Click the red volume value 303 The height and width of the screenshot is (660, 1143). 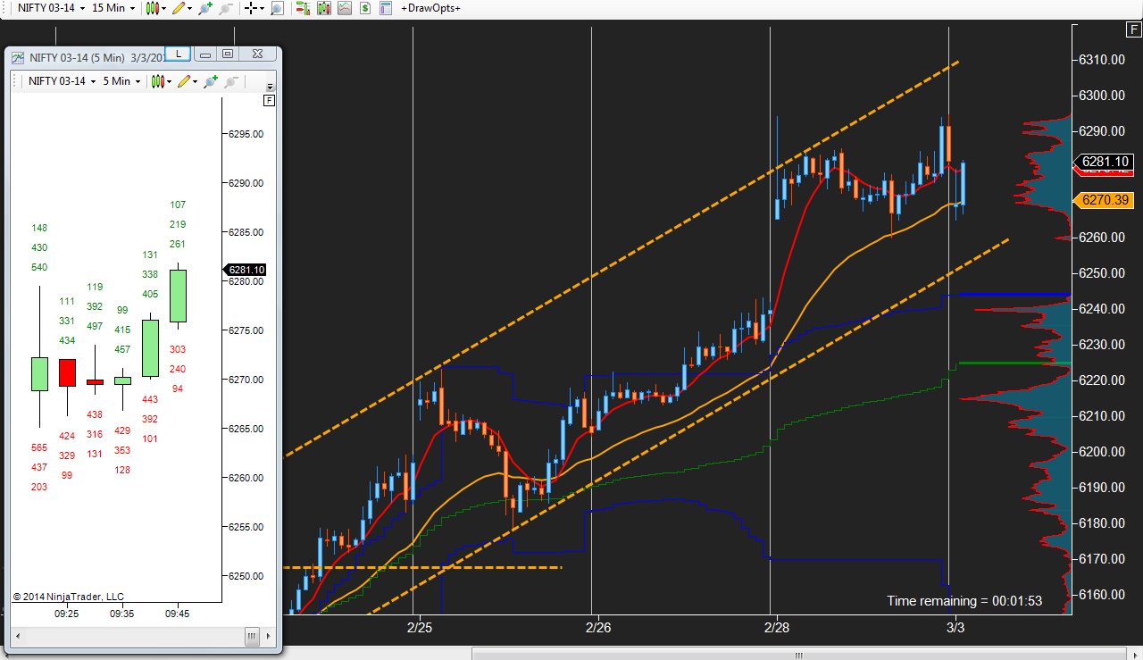pos(178,349)
